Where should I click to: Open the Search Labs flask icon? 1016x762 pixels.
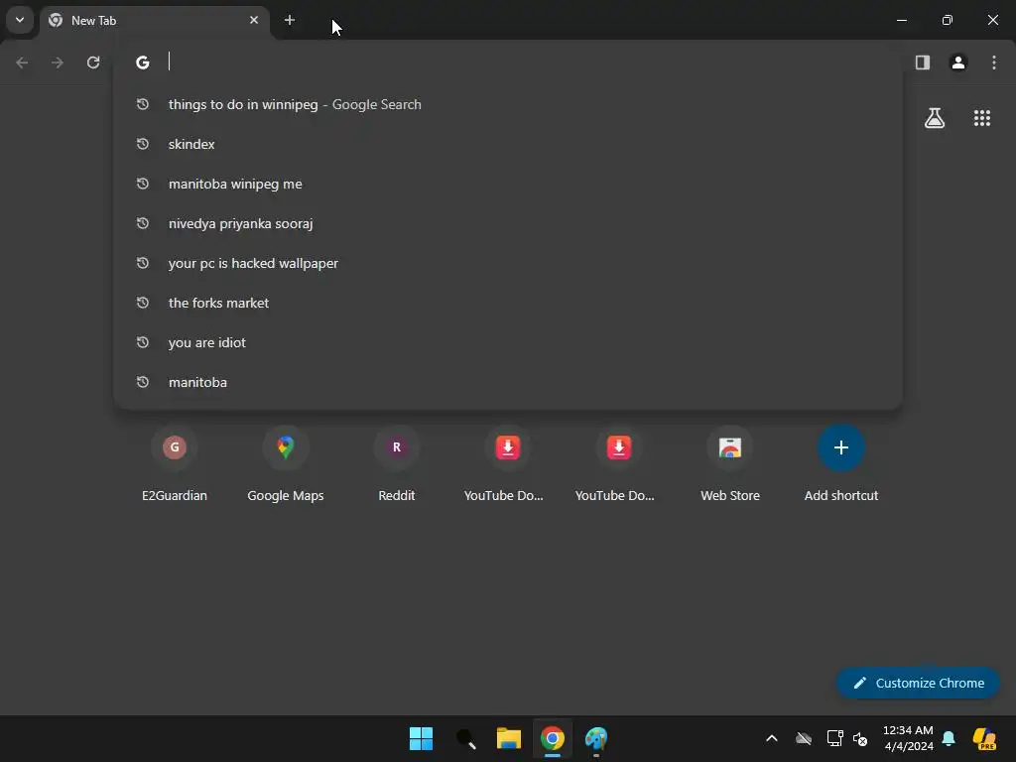(x=935, y=118)
